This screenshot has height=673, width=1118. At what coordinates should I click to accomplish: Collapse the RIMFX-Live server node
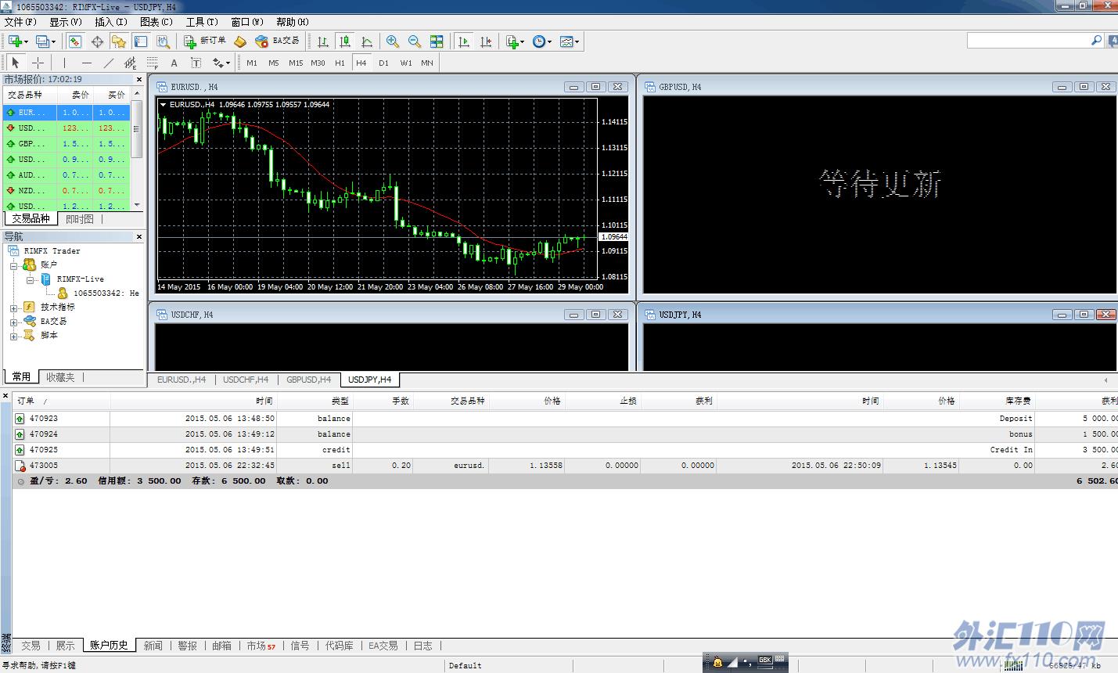coord(30,279)
